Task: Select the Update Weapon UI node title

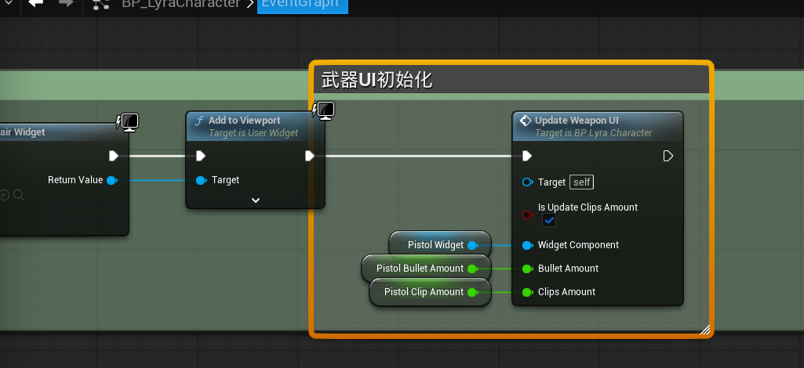Action: (x=577, y=121)
